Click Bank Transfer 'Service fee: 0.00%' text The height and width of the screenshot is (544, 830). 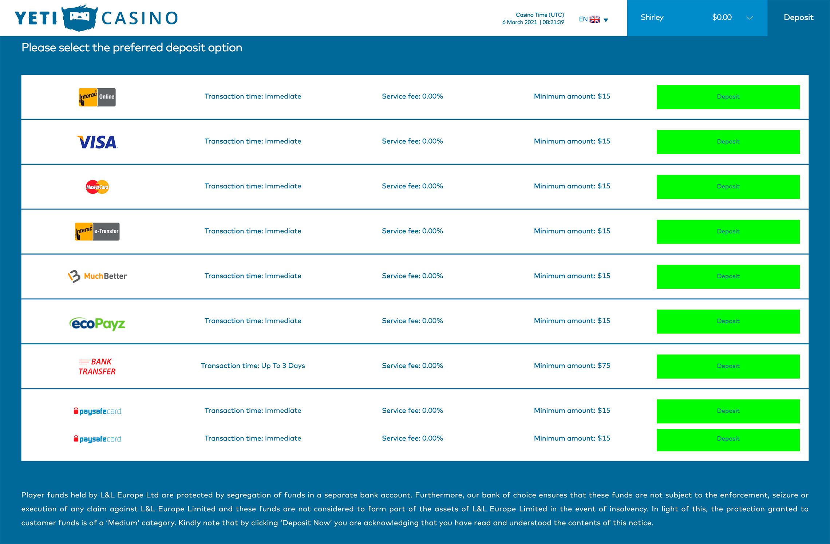click(x=412, y=366)
